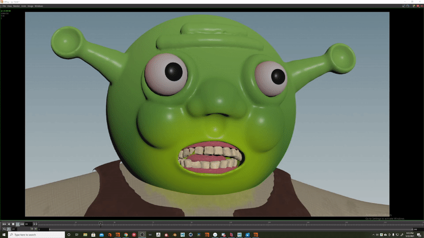Stop playback with the square button
The width and height of the screenshot is (424, 238).
(x=13, y=224)
